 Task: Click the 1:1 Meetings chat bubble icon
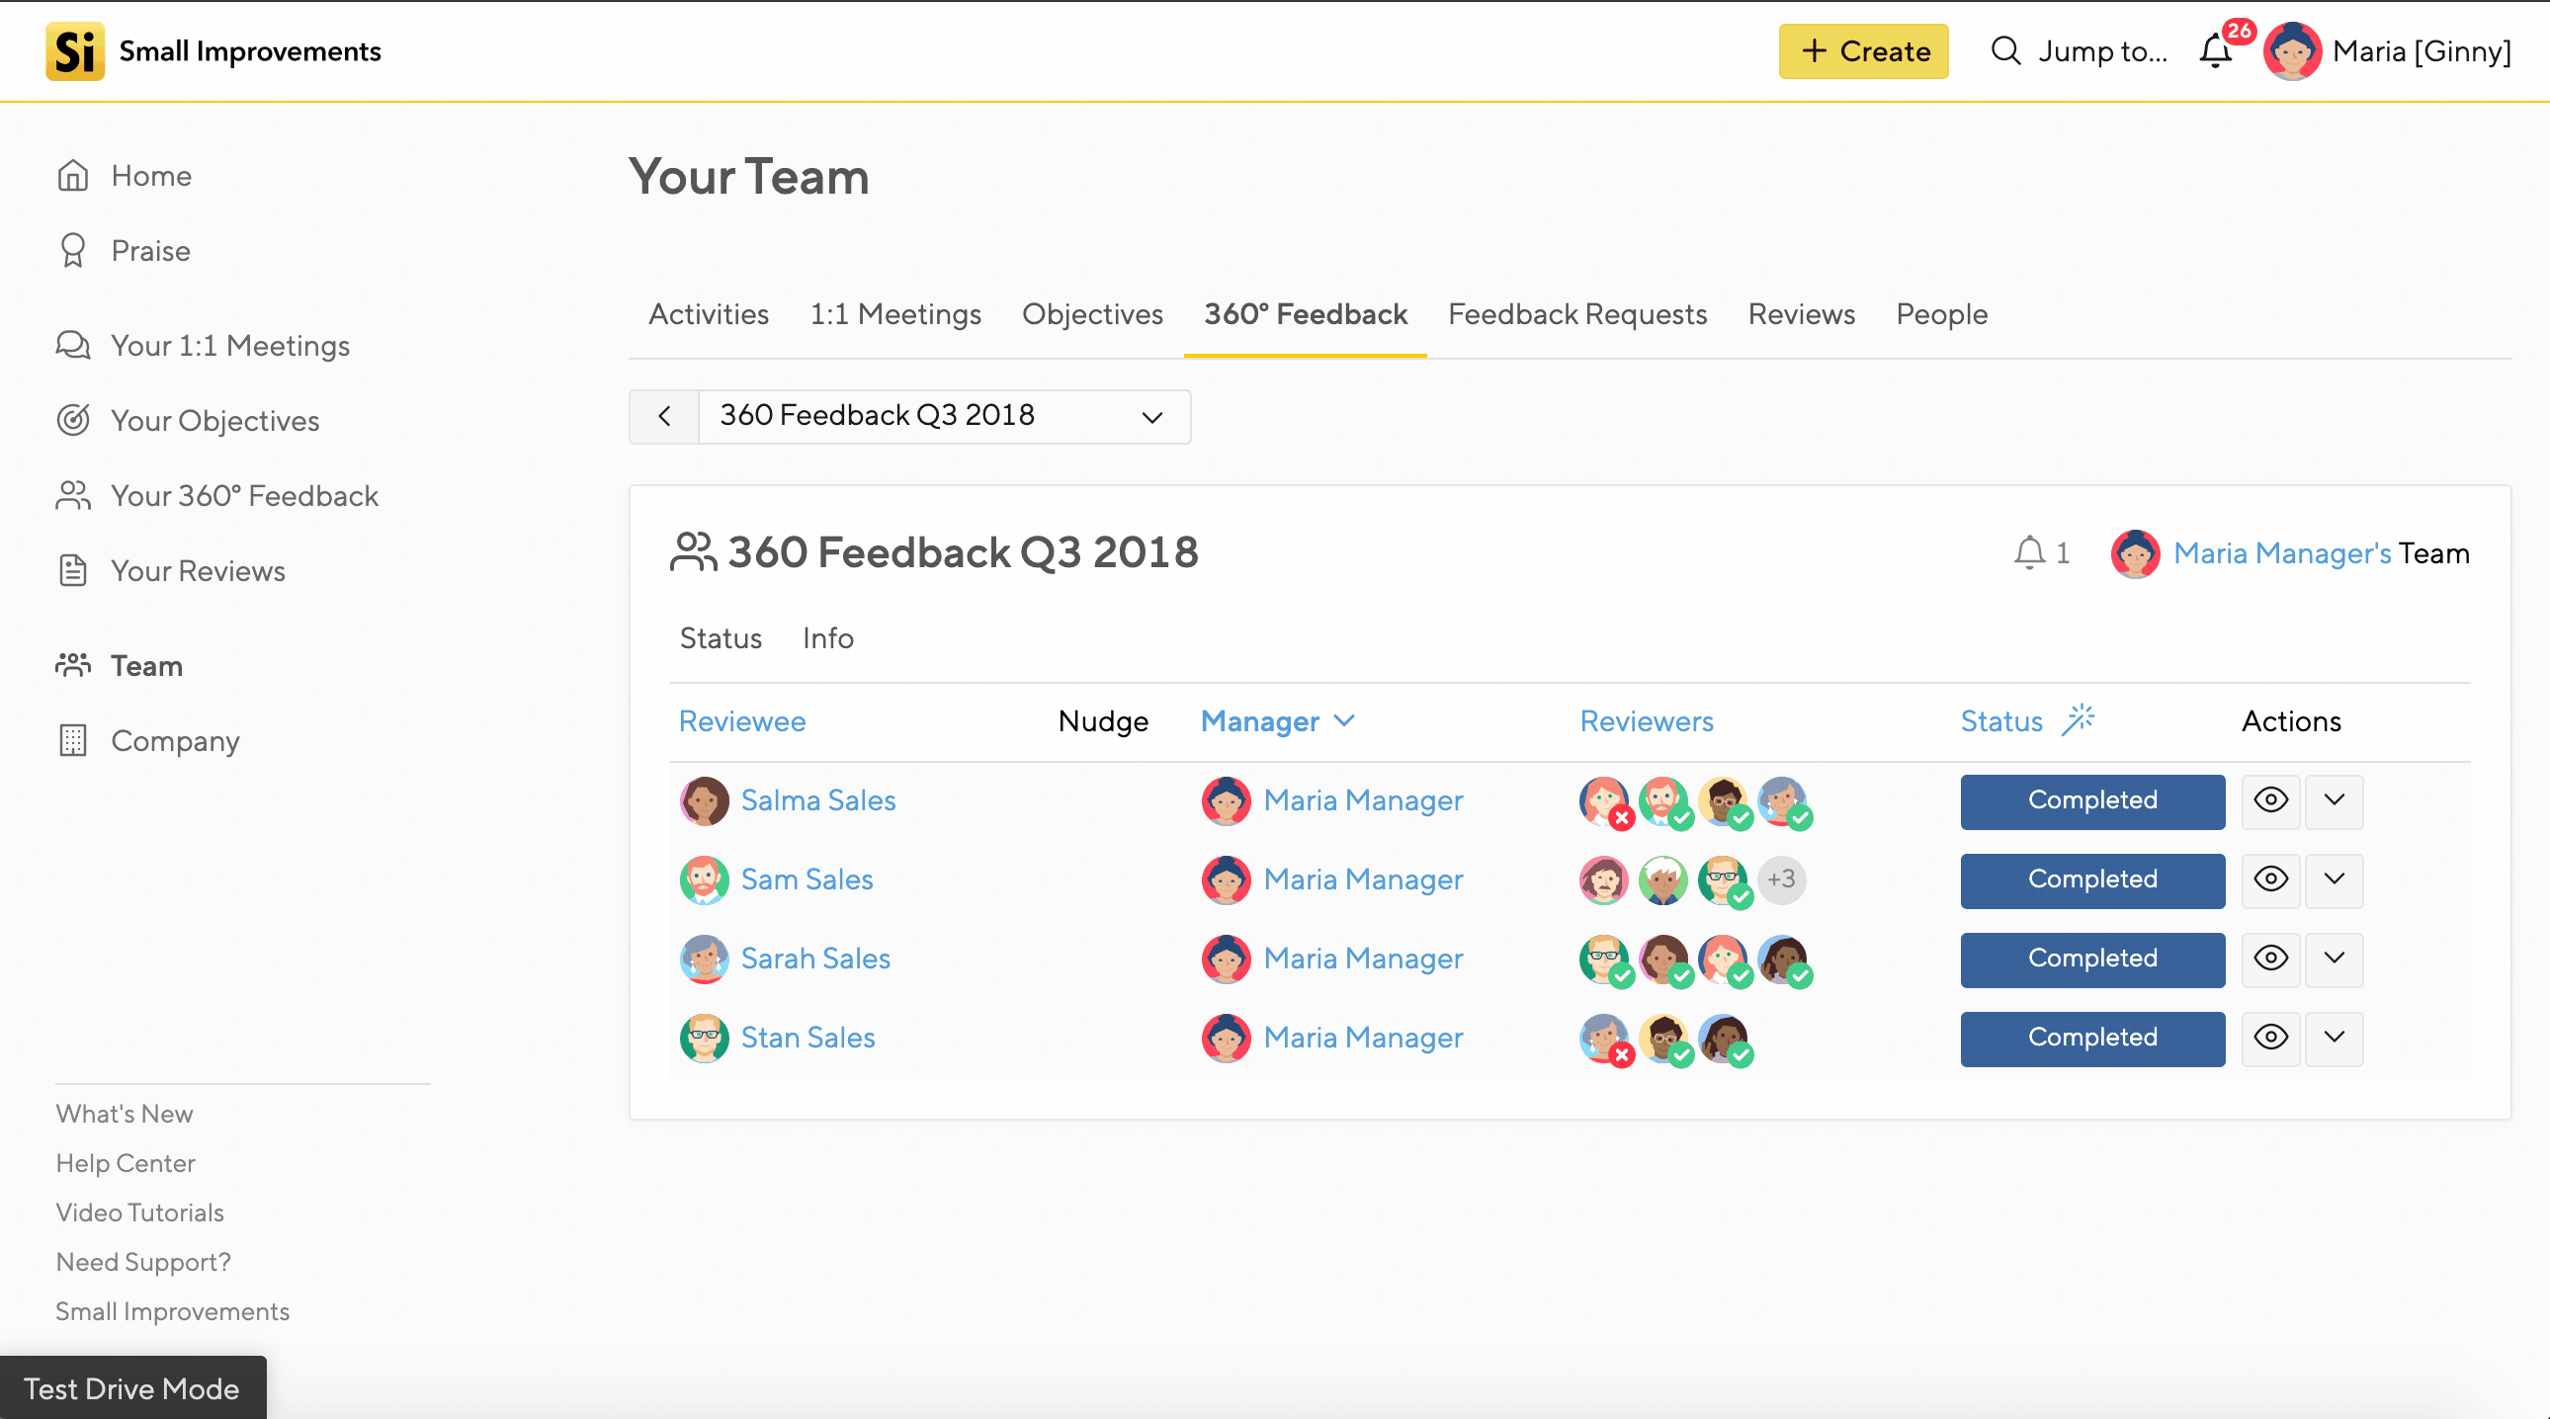[x=73, y=345]
